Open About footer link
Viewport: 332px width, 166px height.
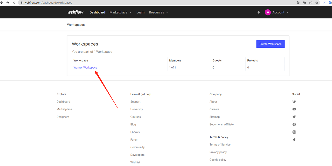click(213, 102)
